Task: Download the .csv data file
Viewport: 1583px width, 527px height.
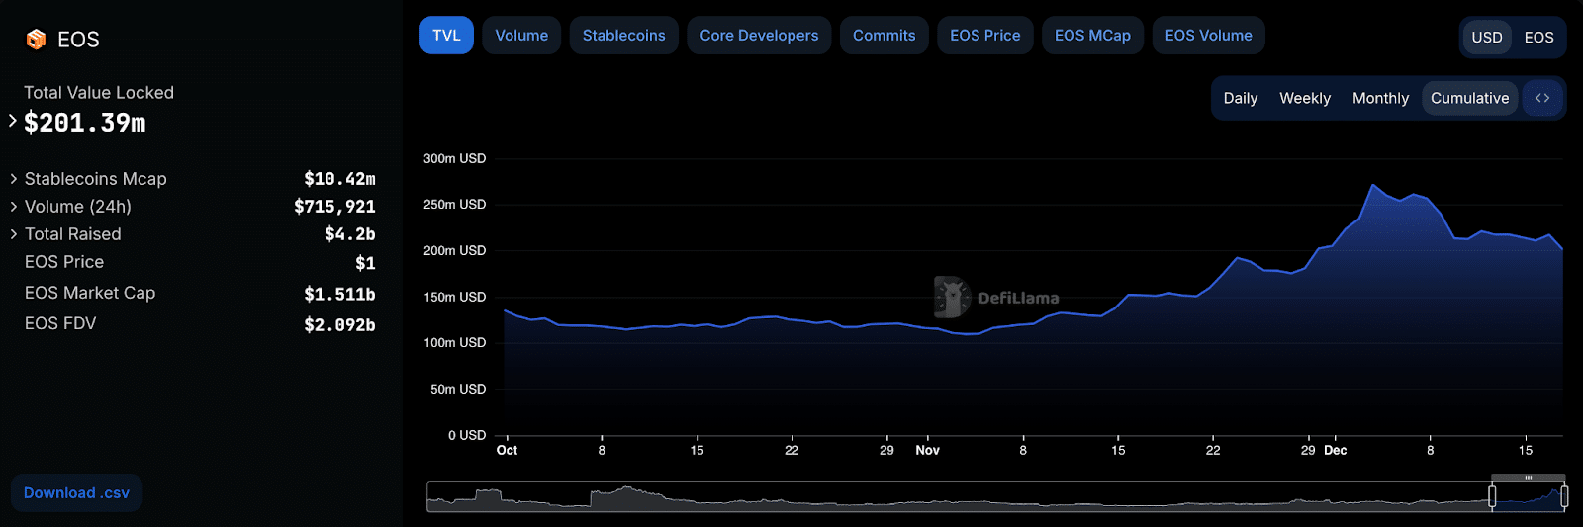Action: click(76, 493)
